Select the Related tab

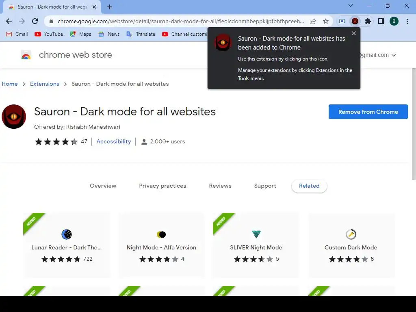click(309, 186)
